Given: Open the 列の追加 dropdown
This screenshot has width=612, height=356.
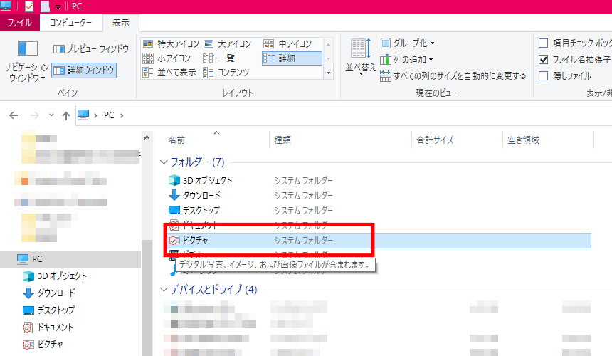Looking at the screenshot, I should tap(408, 60).
